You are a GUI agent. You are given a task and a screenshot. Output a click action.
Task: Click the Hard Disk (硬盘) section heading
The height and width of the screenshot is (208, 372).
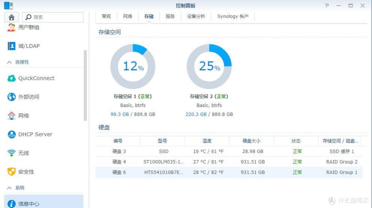104,127
